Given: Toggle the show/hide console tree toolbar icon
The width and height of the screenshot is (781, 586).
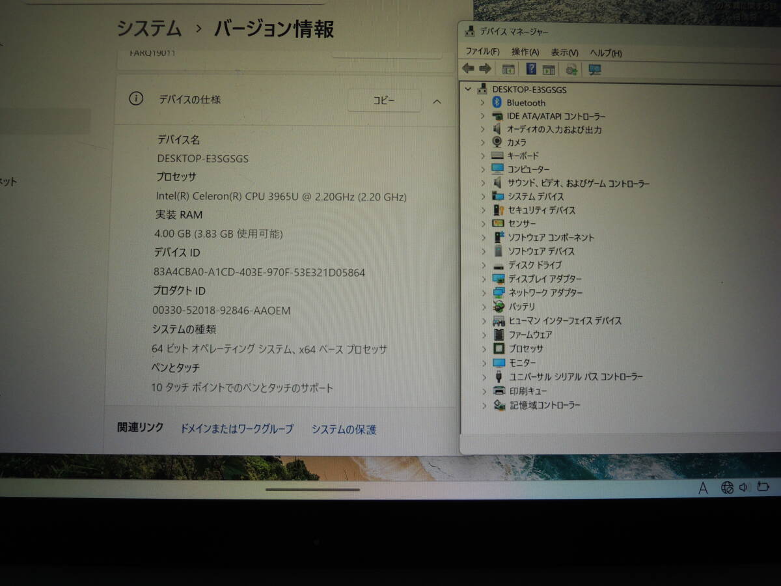Looking at the screenshot, I should point(508,70).
